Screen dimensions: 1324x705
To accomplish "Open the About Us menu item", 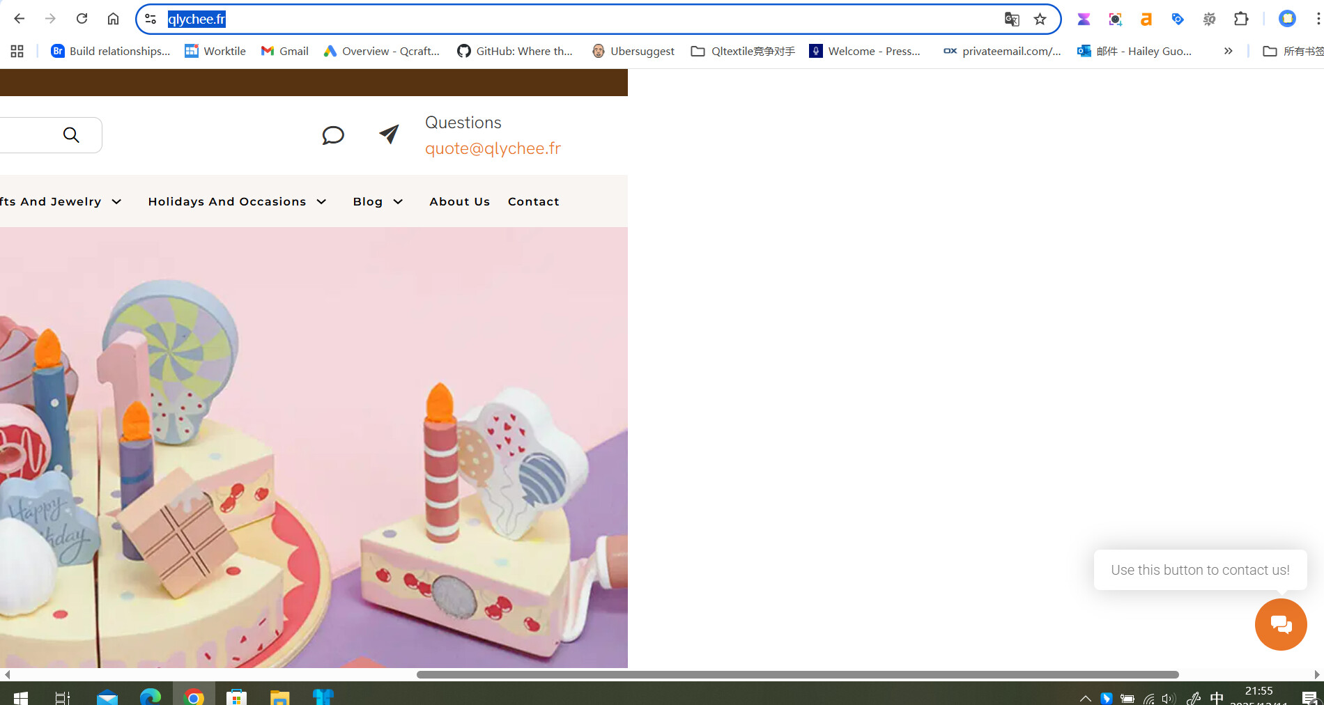I will pyautogui.click(x=459, y=201).
